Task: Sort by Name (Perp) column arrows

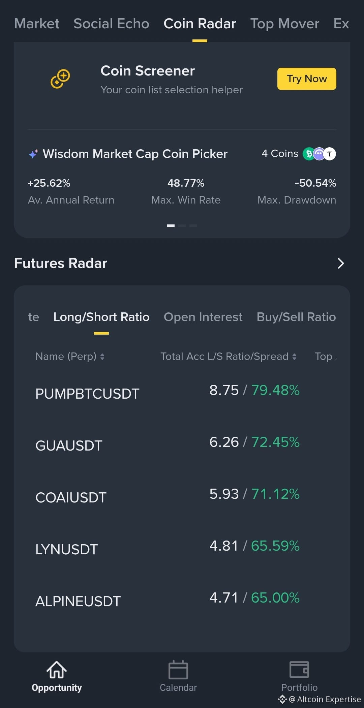Action: pos(102,357)
